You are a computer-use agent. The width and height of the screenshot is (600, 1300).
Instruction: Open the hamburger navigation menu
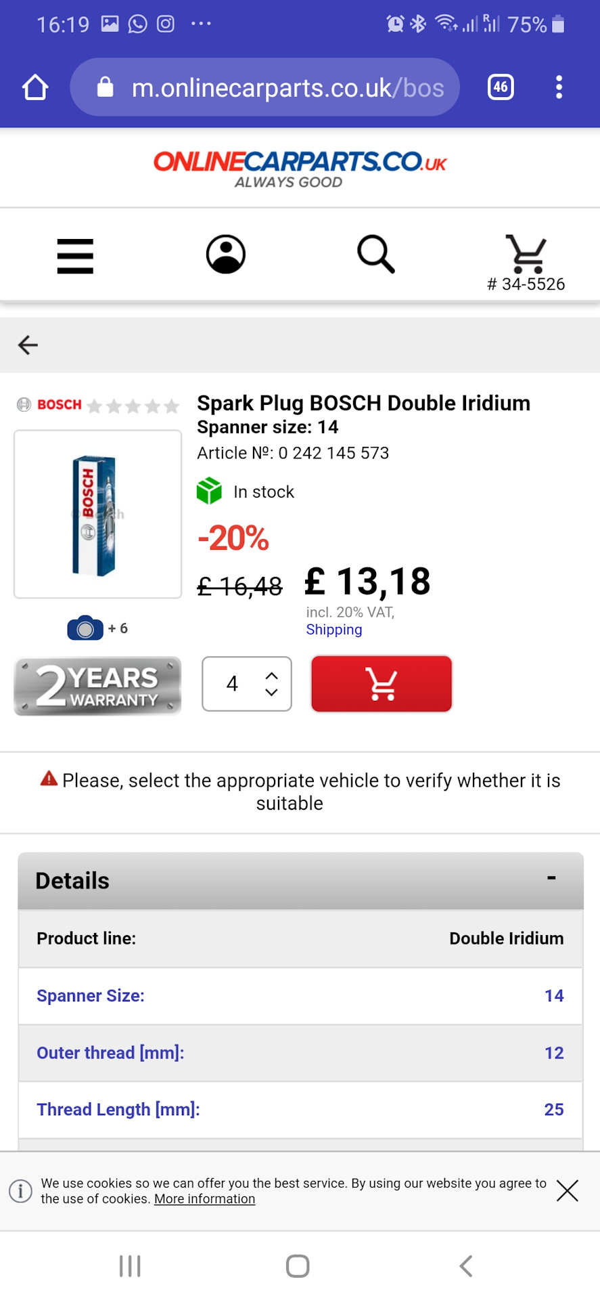tap(75, 256)
